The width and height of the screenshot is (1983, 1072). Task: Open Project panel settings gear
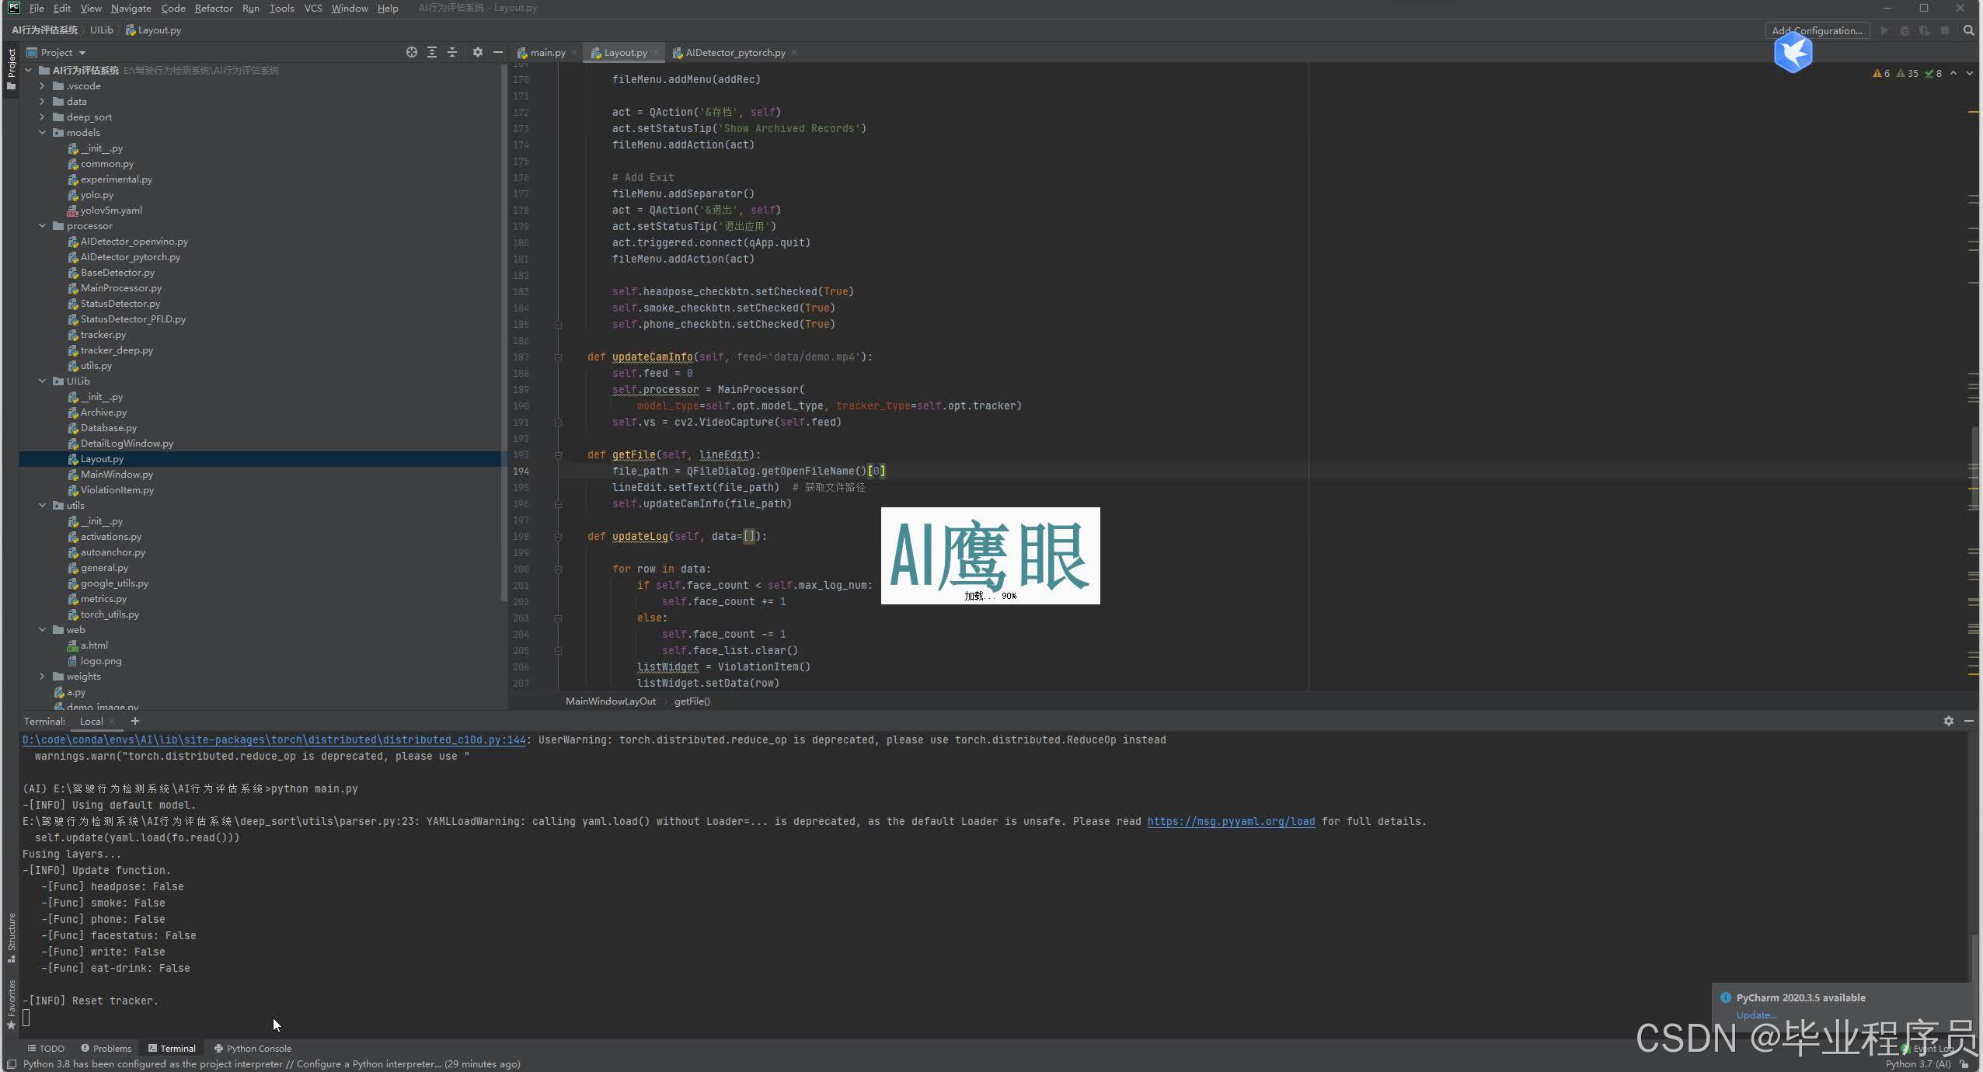click(477, 52)
